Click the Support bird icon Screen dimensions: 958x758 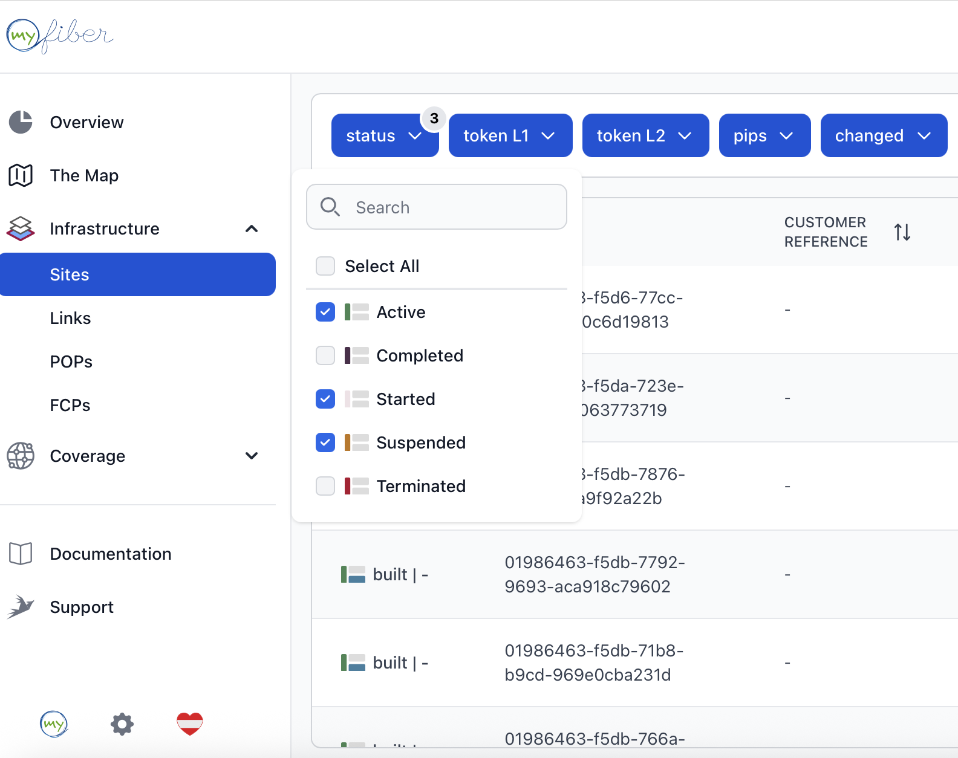(x=21, y=607)
